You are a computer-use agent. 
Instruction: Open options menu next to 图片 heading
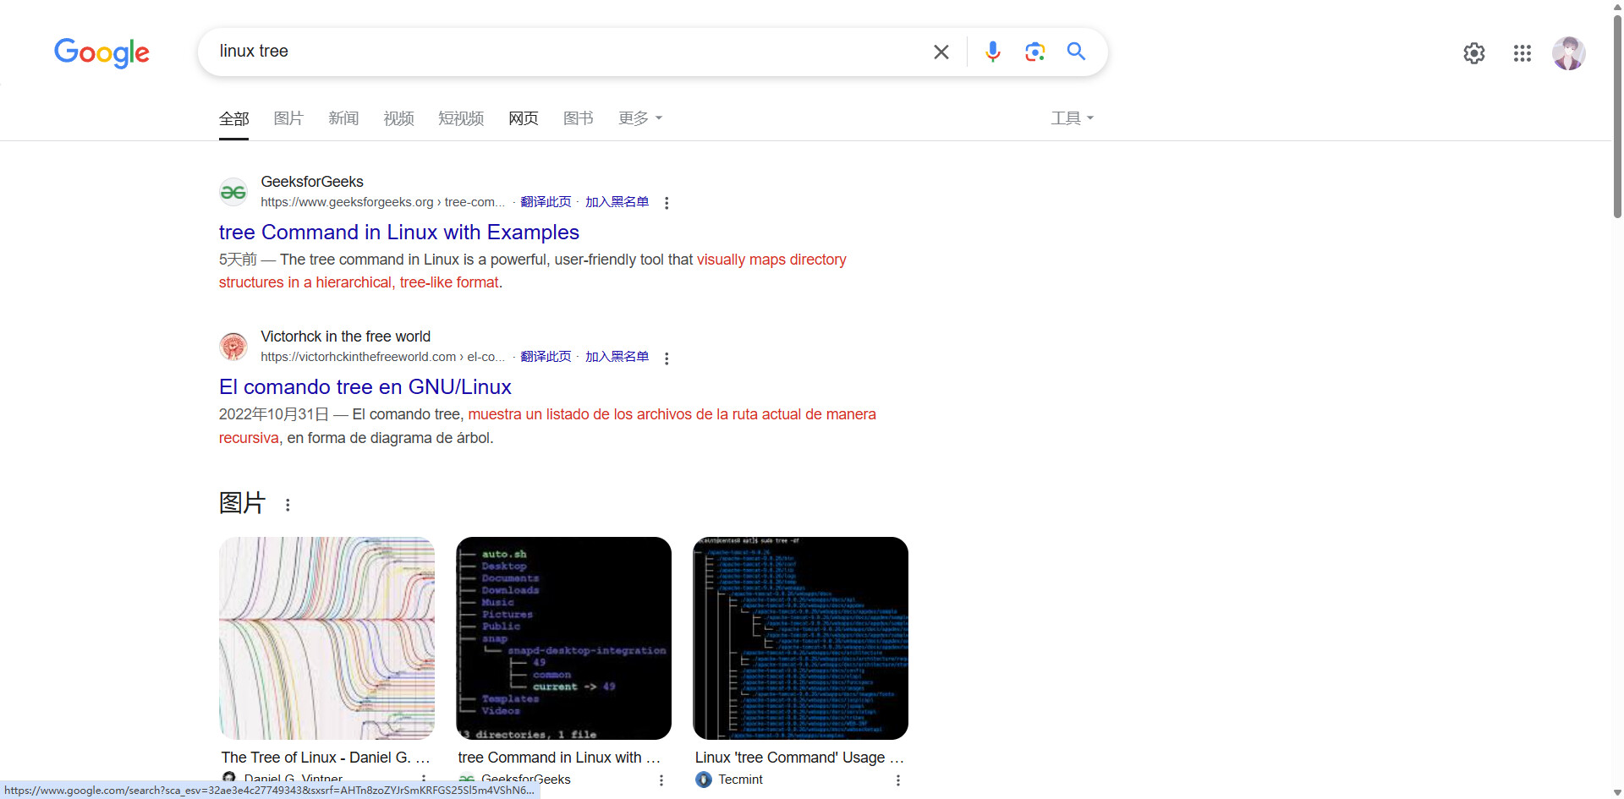click(x=288, y=505)
